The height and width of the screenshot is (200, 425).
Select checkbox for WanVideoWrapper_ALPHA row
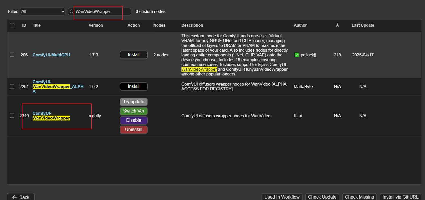(12, 86)
